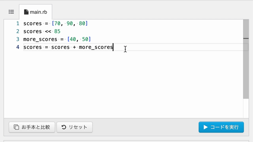The width and height of the screenshot is (253, 142).
Task: Click the << operator on line 2
Action: coord(48,32)
